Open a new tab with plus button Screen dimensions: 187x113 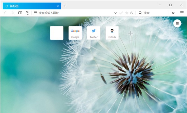(65, 6)
